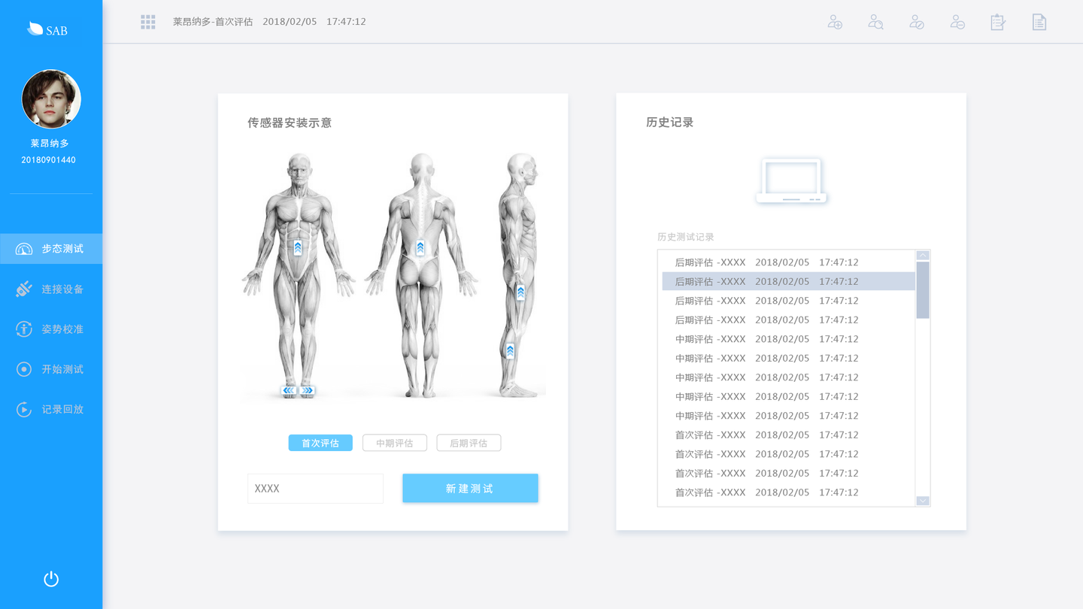Screen dimensions: 1083x609
Task: Focus the XXXX test name field
Action: coord(315,488)
